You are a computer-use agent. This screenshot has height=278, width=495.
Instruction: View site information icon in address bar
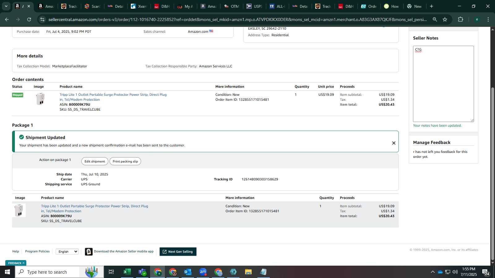click(x=42, y=19)
